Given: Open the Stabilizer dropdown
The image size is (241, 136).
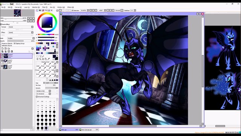Looking at the screenshot, I should point(135,10).
